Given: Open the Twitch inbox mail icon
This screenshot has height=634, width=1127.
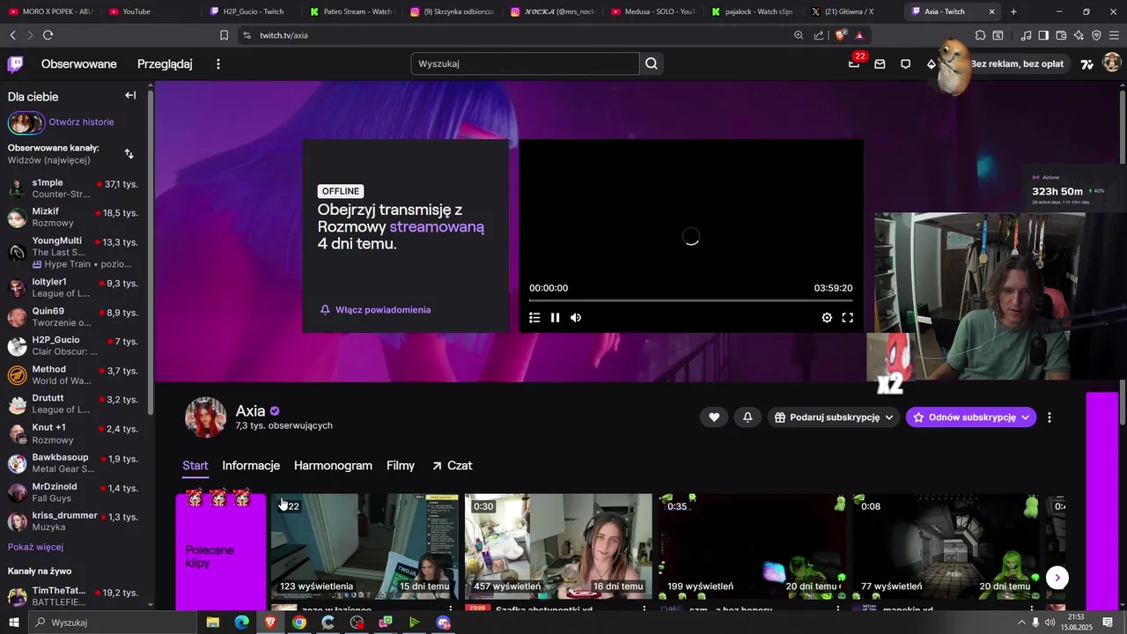Looking at the screenshot, I should (x=880, y=63).
